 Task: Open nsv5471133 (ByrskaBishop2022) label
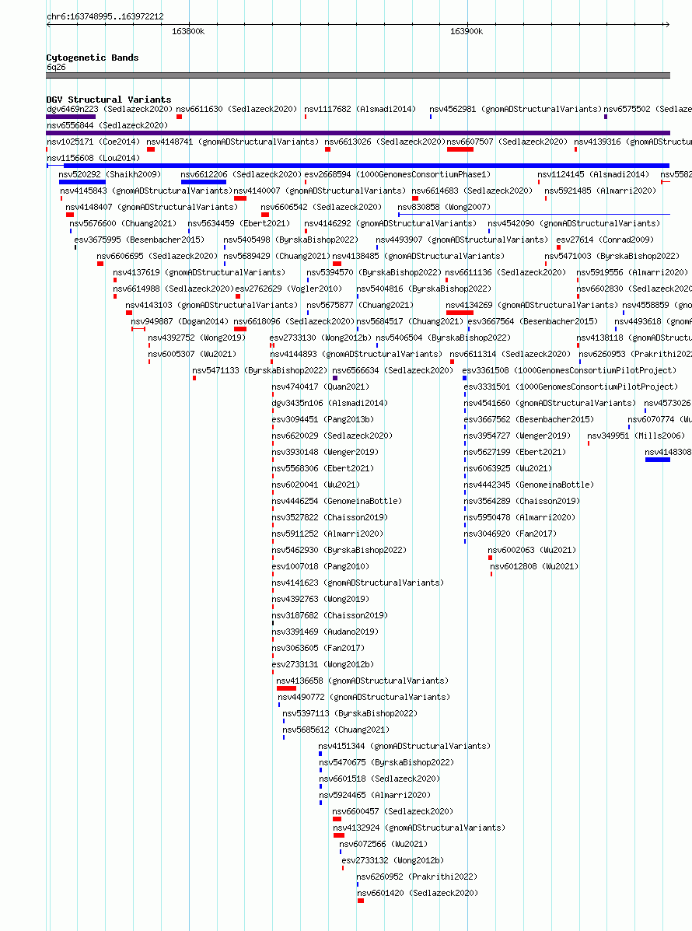[260, 370]
